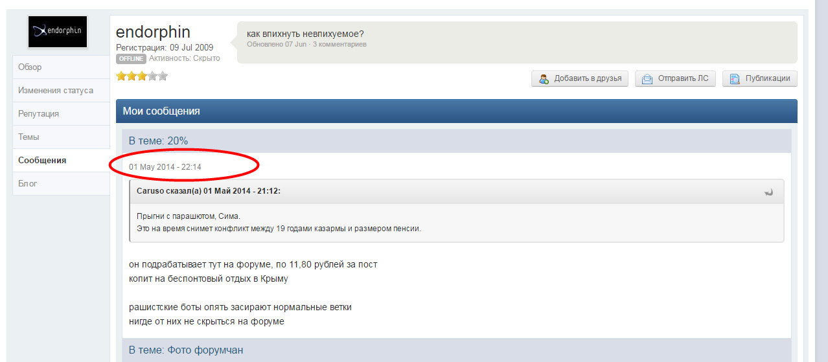Image resolution: width=828 pixels, height=362 pixels.
Task: Click text Активность: Скрыто
Action: click(x=185, y=58)
